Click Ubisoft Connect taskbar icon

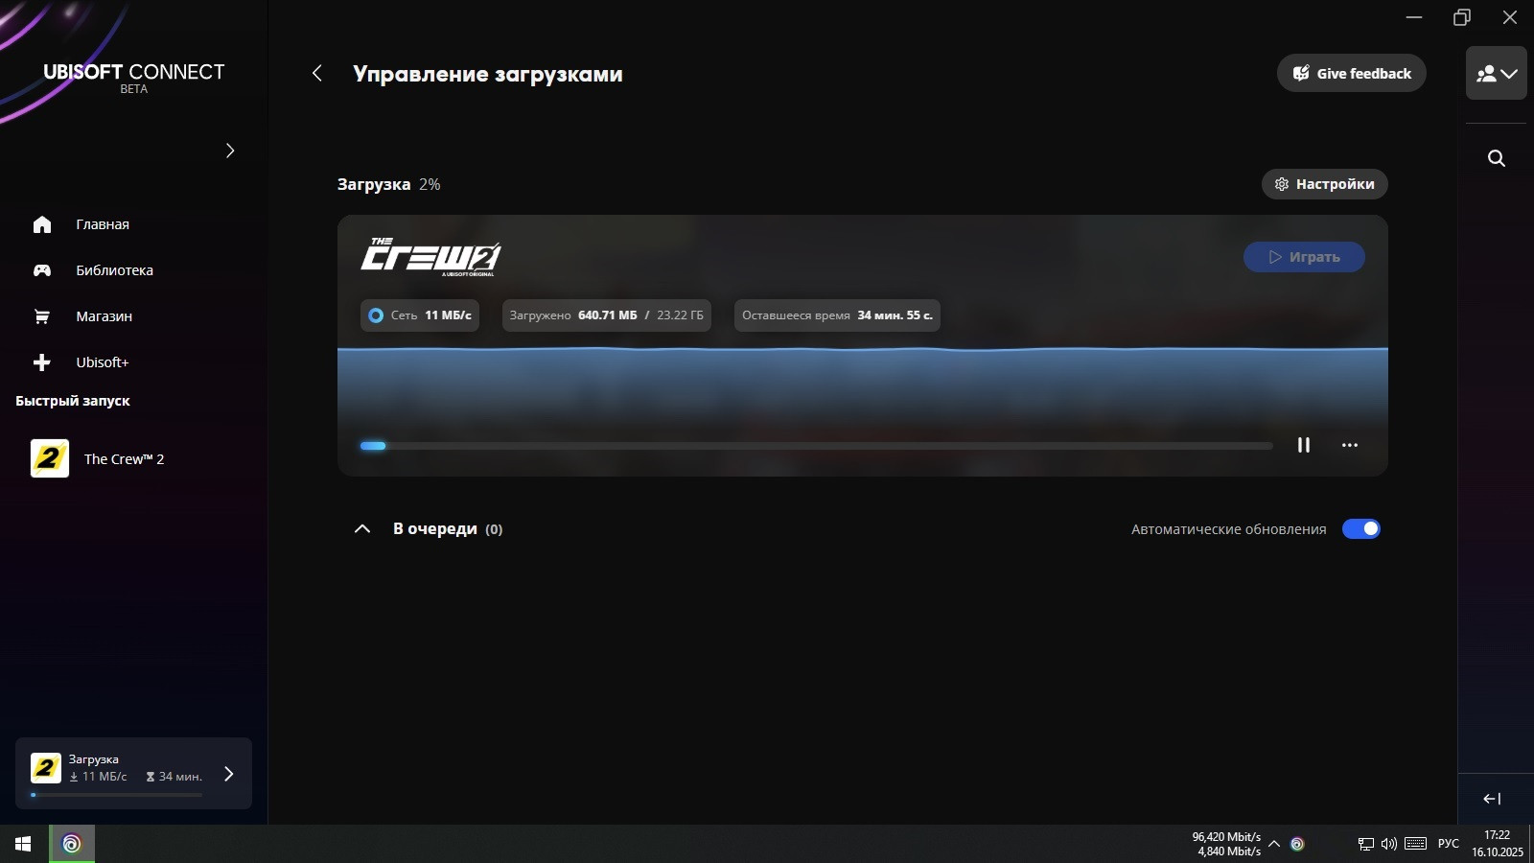coord(72,844)
